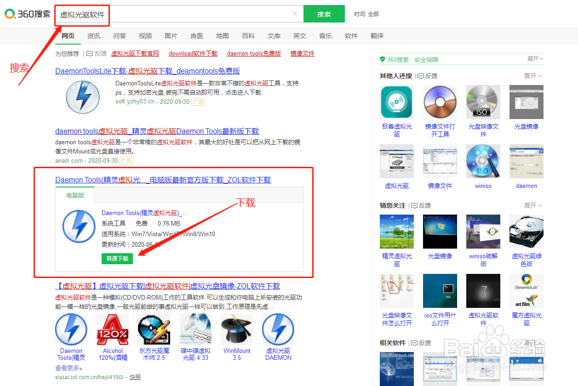Open the 极客虚拟光驱 thumbnail
Image resolution: width=578 pixels, height=386 pixels.
(397, 102)
